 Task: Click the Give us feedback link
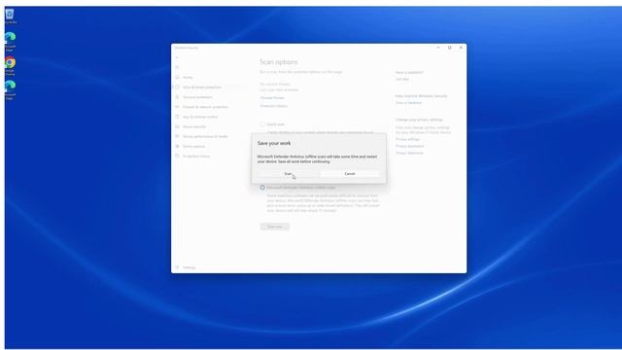(408, 103)
